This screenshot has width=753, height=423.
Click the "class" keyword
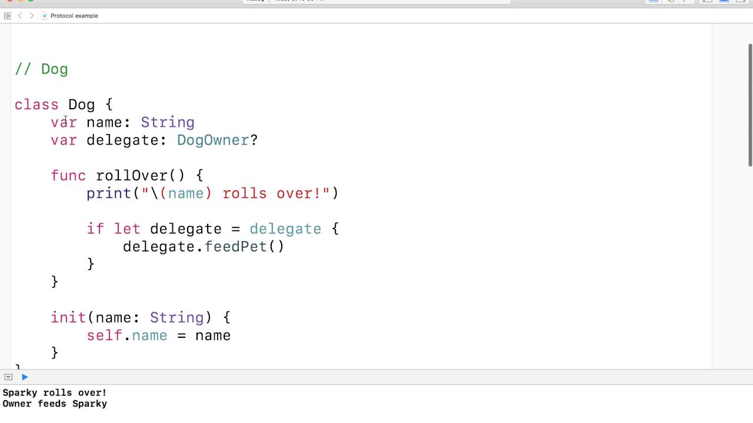[36, 105]
